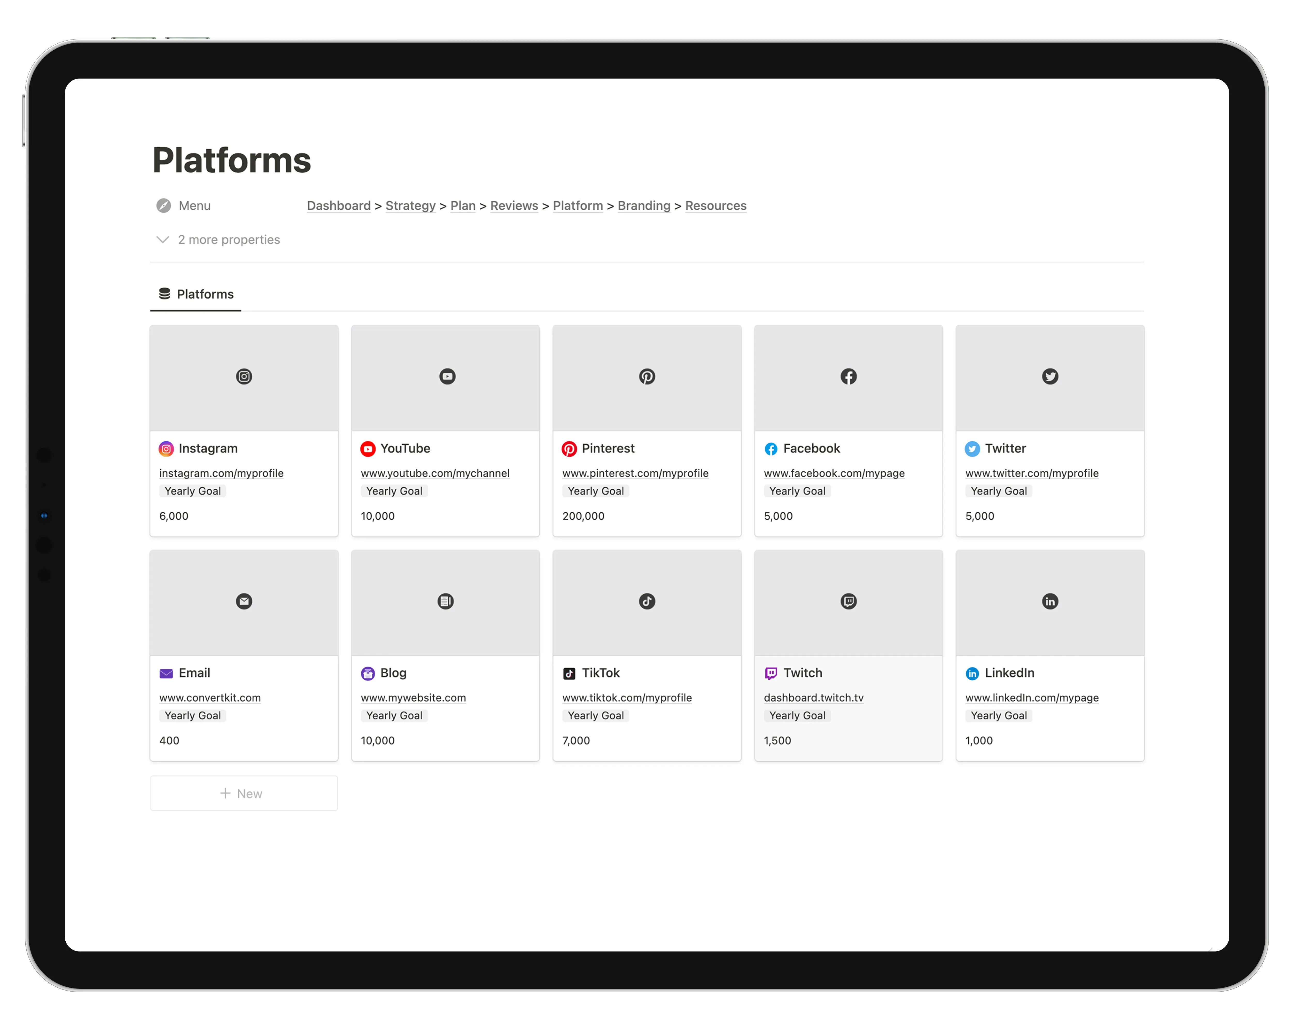
Task: Click the 1,500 goal value on Twitch
Action: [777, 741]
